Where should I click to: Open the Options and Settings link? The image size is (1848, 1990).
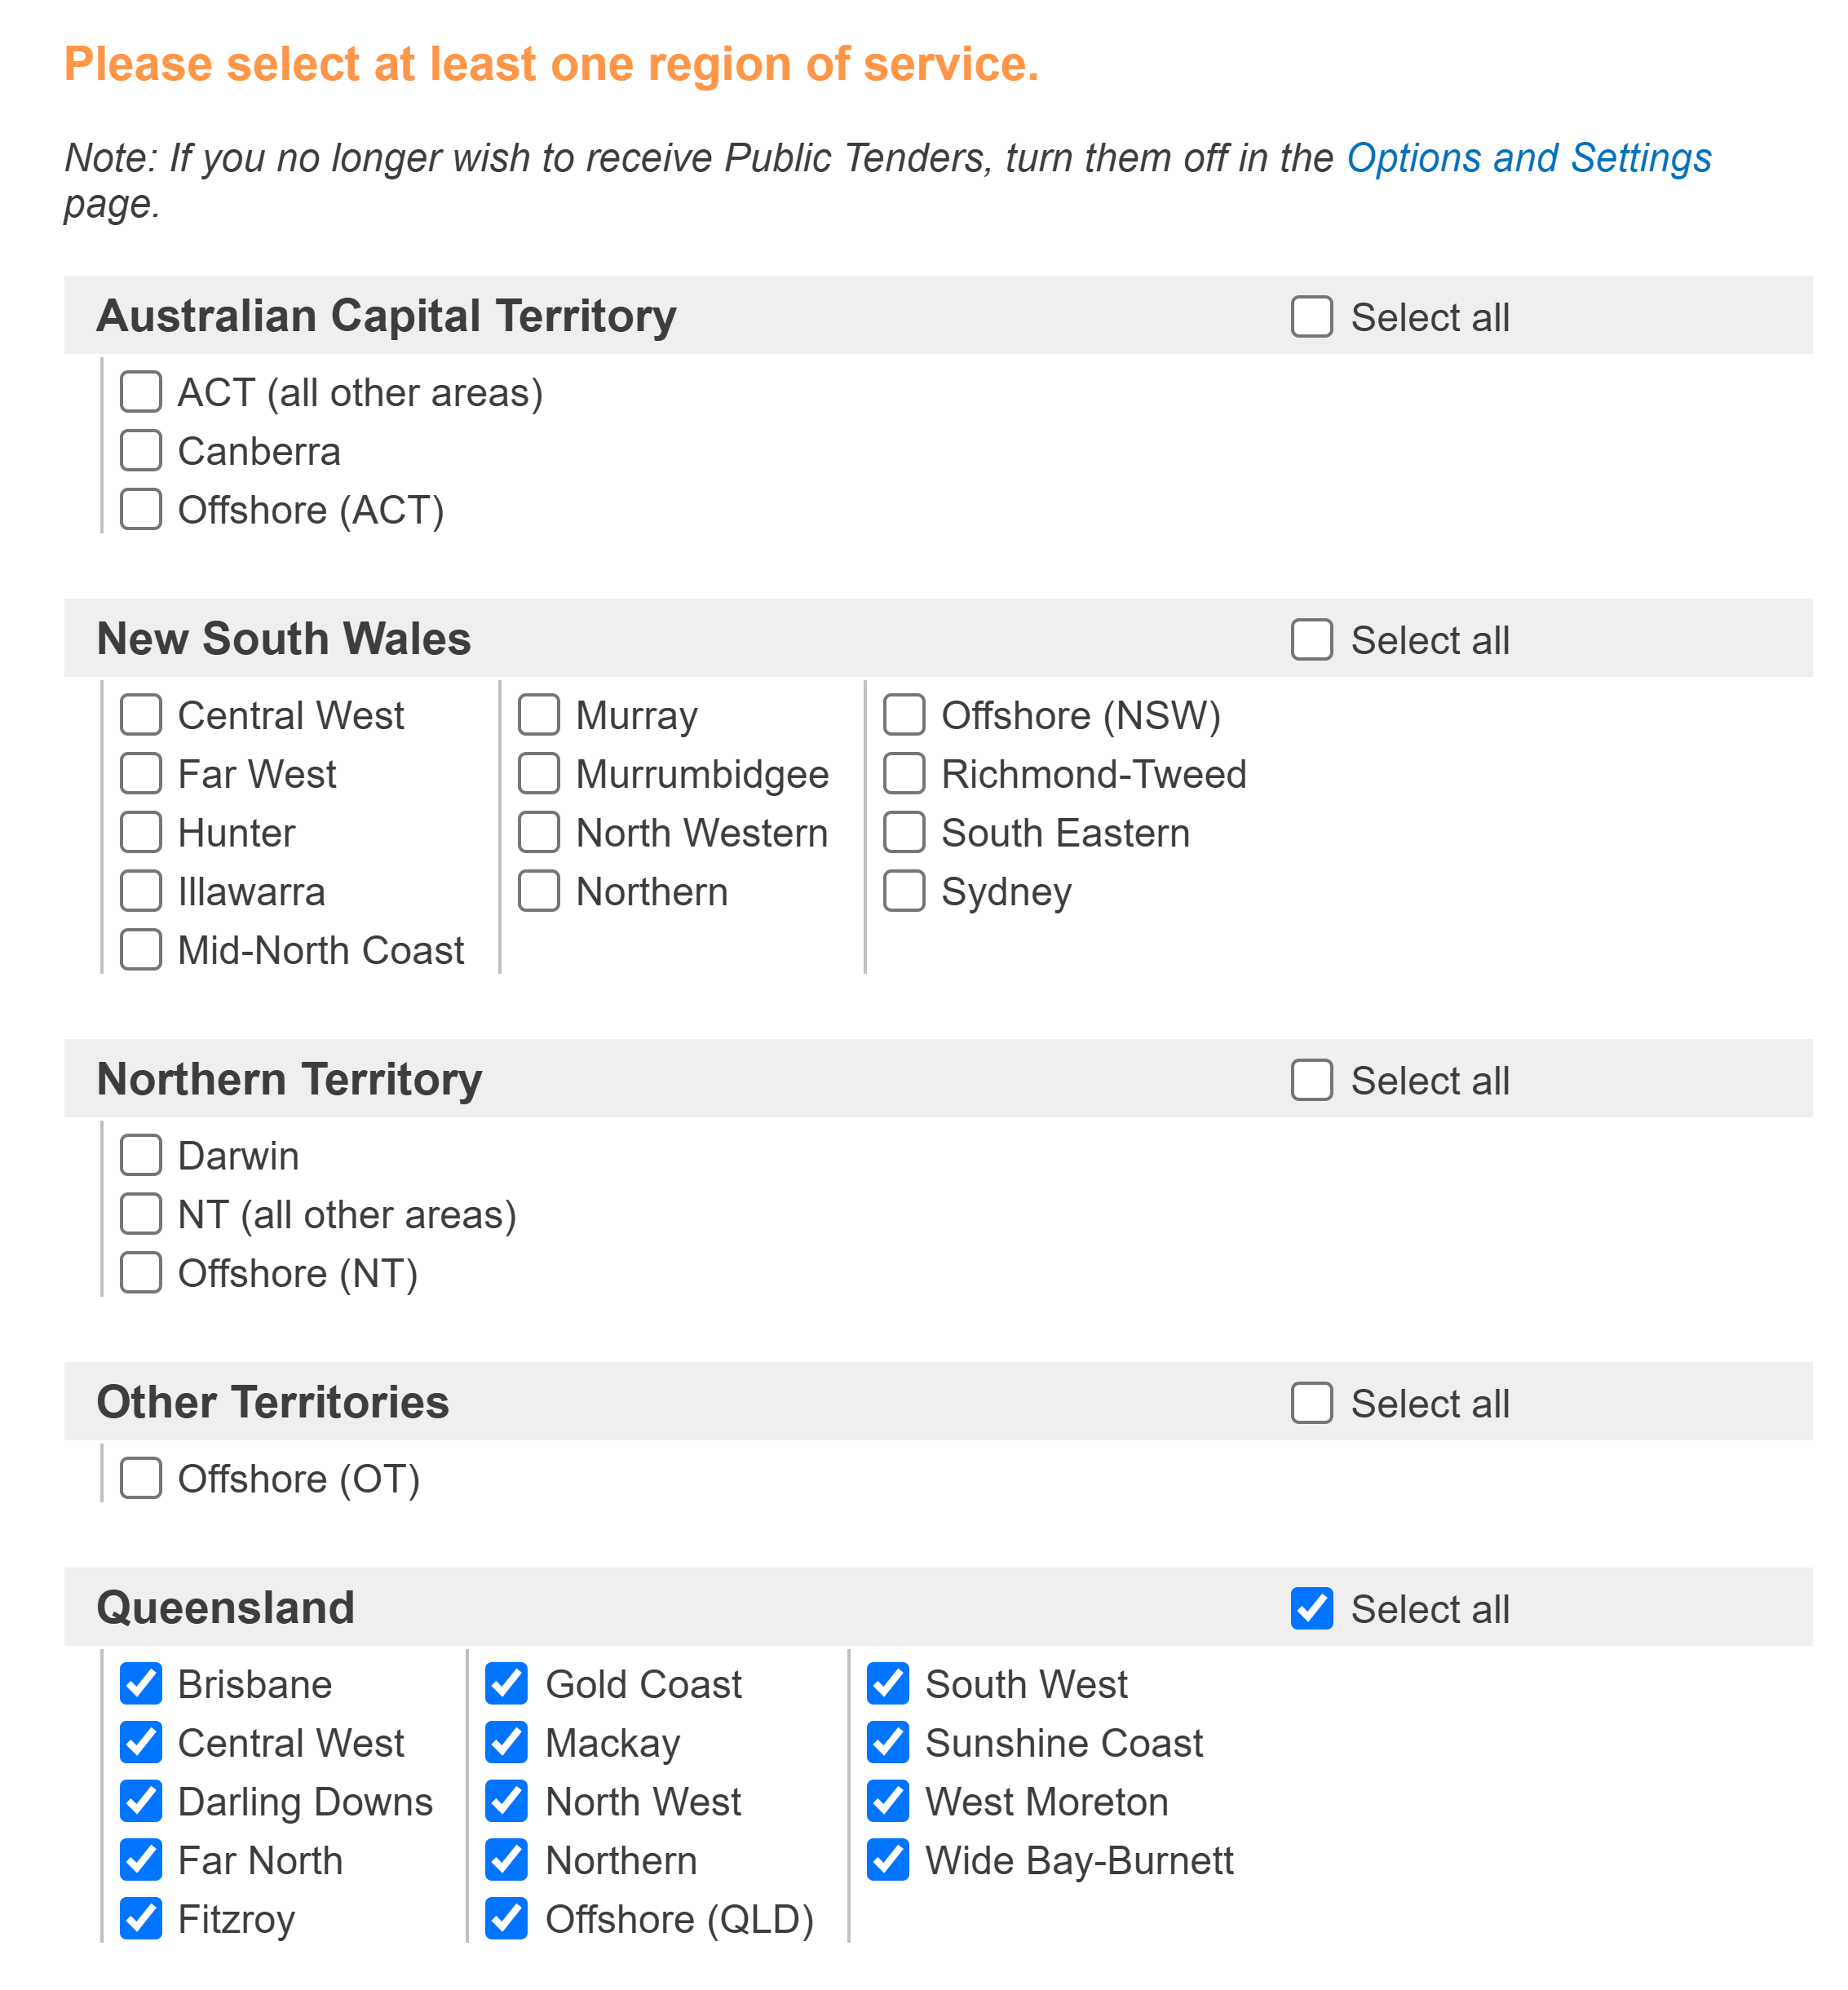pos(1528,158)
